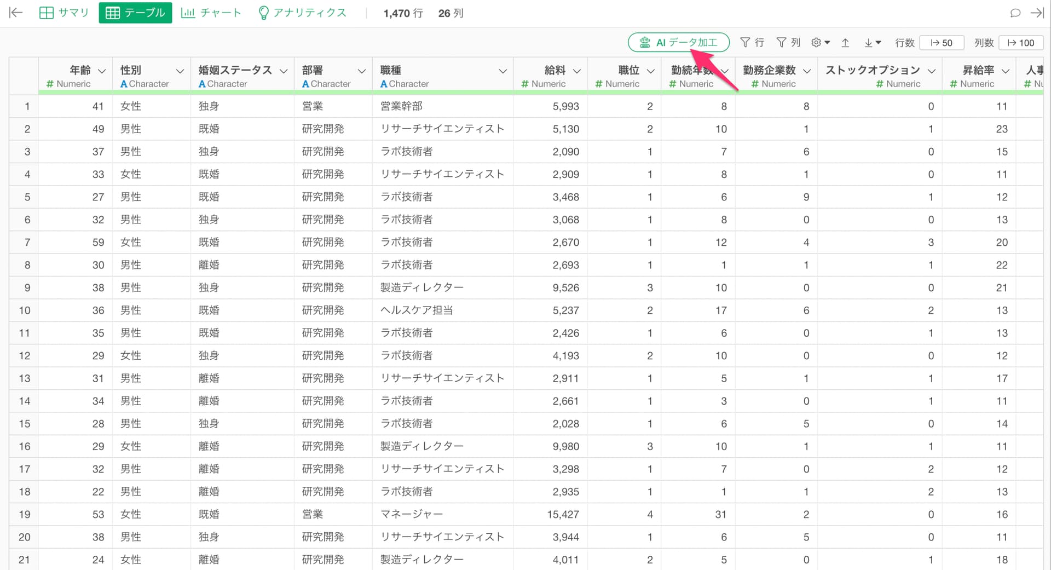Open the row filter (行) funnel
Screen dimensions: 1051x570
point(752,43)
